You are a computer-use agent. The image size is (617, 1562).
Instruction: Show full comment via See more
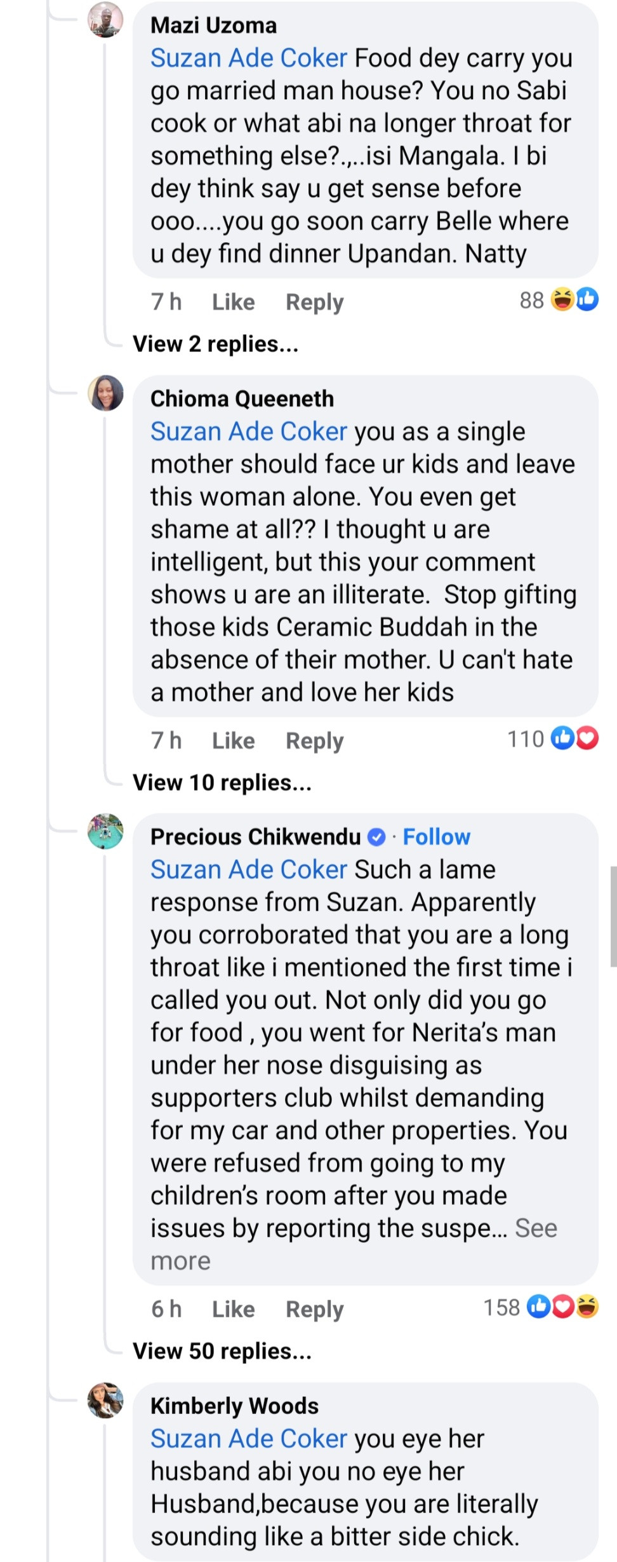point(535,1228)
